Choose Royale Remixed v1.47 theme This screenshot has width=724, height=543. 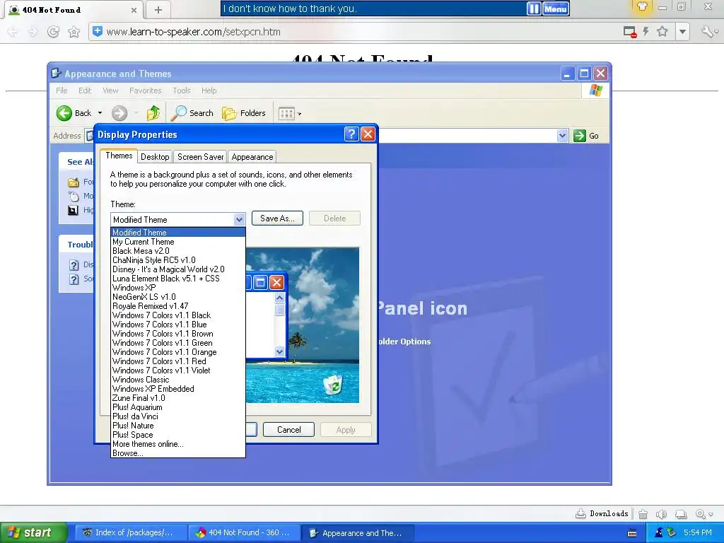point(177,306)
